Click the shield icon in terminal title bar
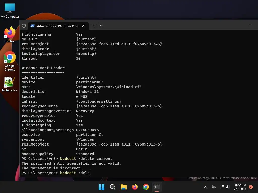The width and height of the screenshot is (258, 193). point(24,26)
